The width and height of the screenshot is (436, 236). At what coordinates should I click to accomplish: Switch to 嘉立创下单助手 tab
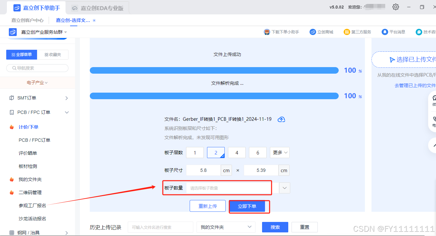pyautogui.click(x=37, y=8)
